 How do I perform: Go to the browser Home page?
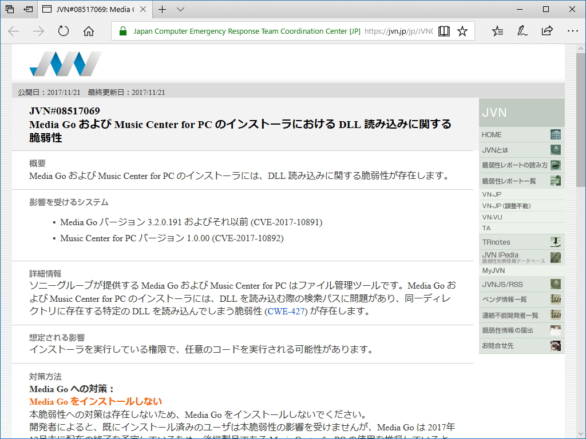pos(89,31)
